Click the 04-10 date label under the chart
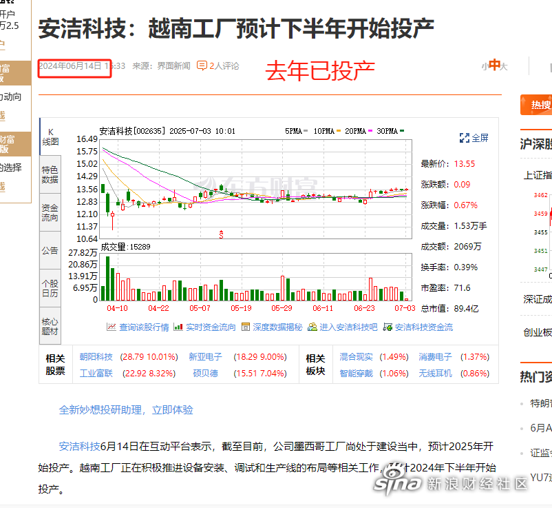The height and width of the screenshot is (508, 552). (x=117, y=308)
